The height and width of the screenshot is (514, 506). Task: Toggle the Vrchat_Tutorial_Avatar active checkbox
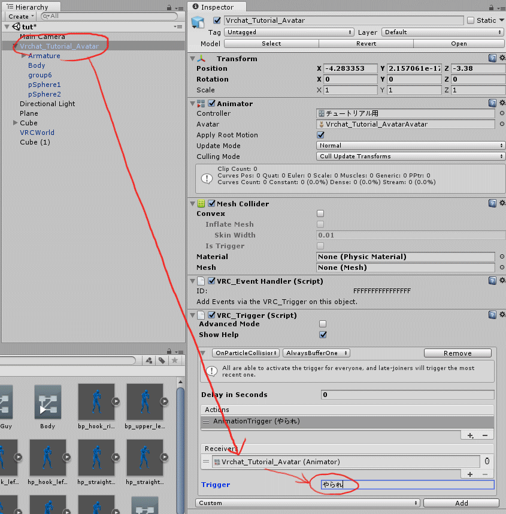(217, 20)
